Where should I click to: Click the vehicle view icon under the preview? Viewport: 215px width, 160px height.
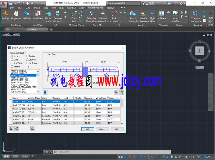point(116,93)
